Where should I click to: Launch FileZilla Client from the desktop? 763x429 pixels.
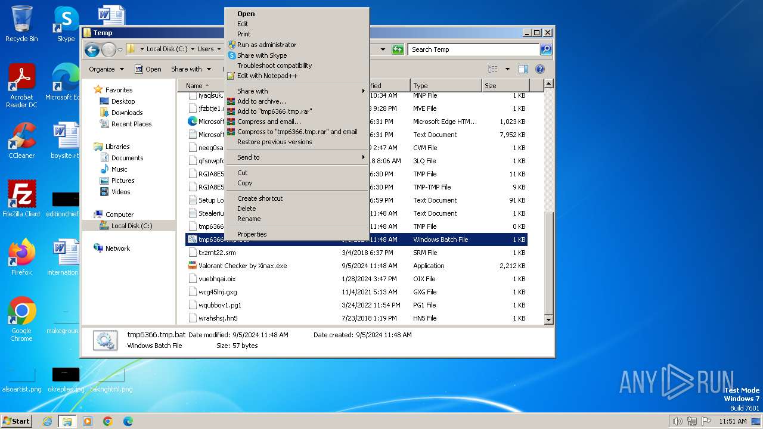point(21,199)
